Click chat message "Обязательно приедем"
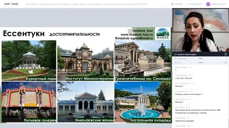 [185, 121]
